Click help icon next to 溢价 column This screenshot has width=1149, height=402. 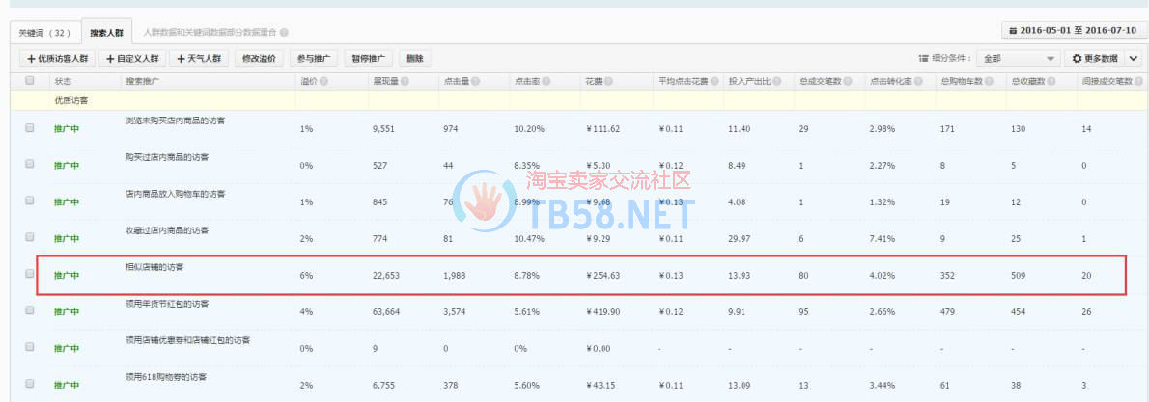[325, 81]
